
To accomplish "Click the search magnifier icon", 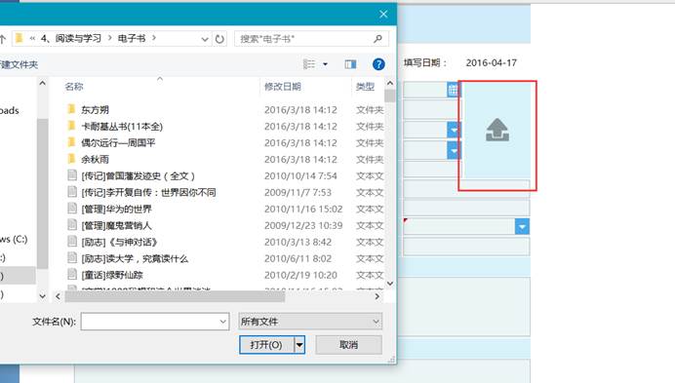I will point(377,39).
